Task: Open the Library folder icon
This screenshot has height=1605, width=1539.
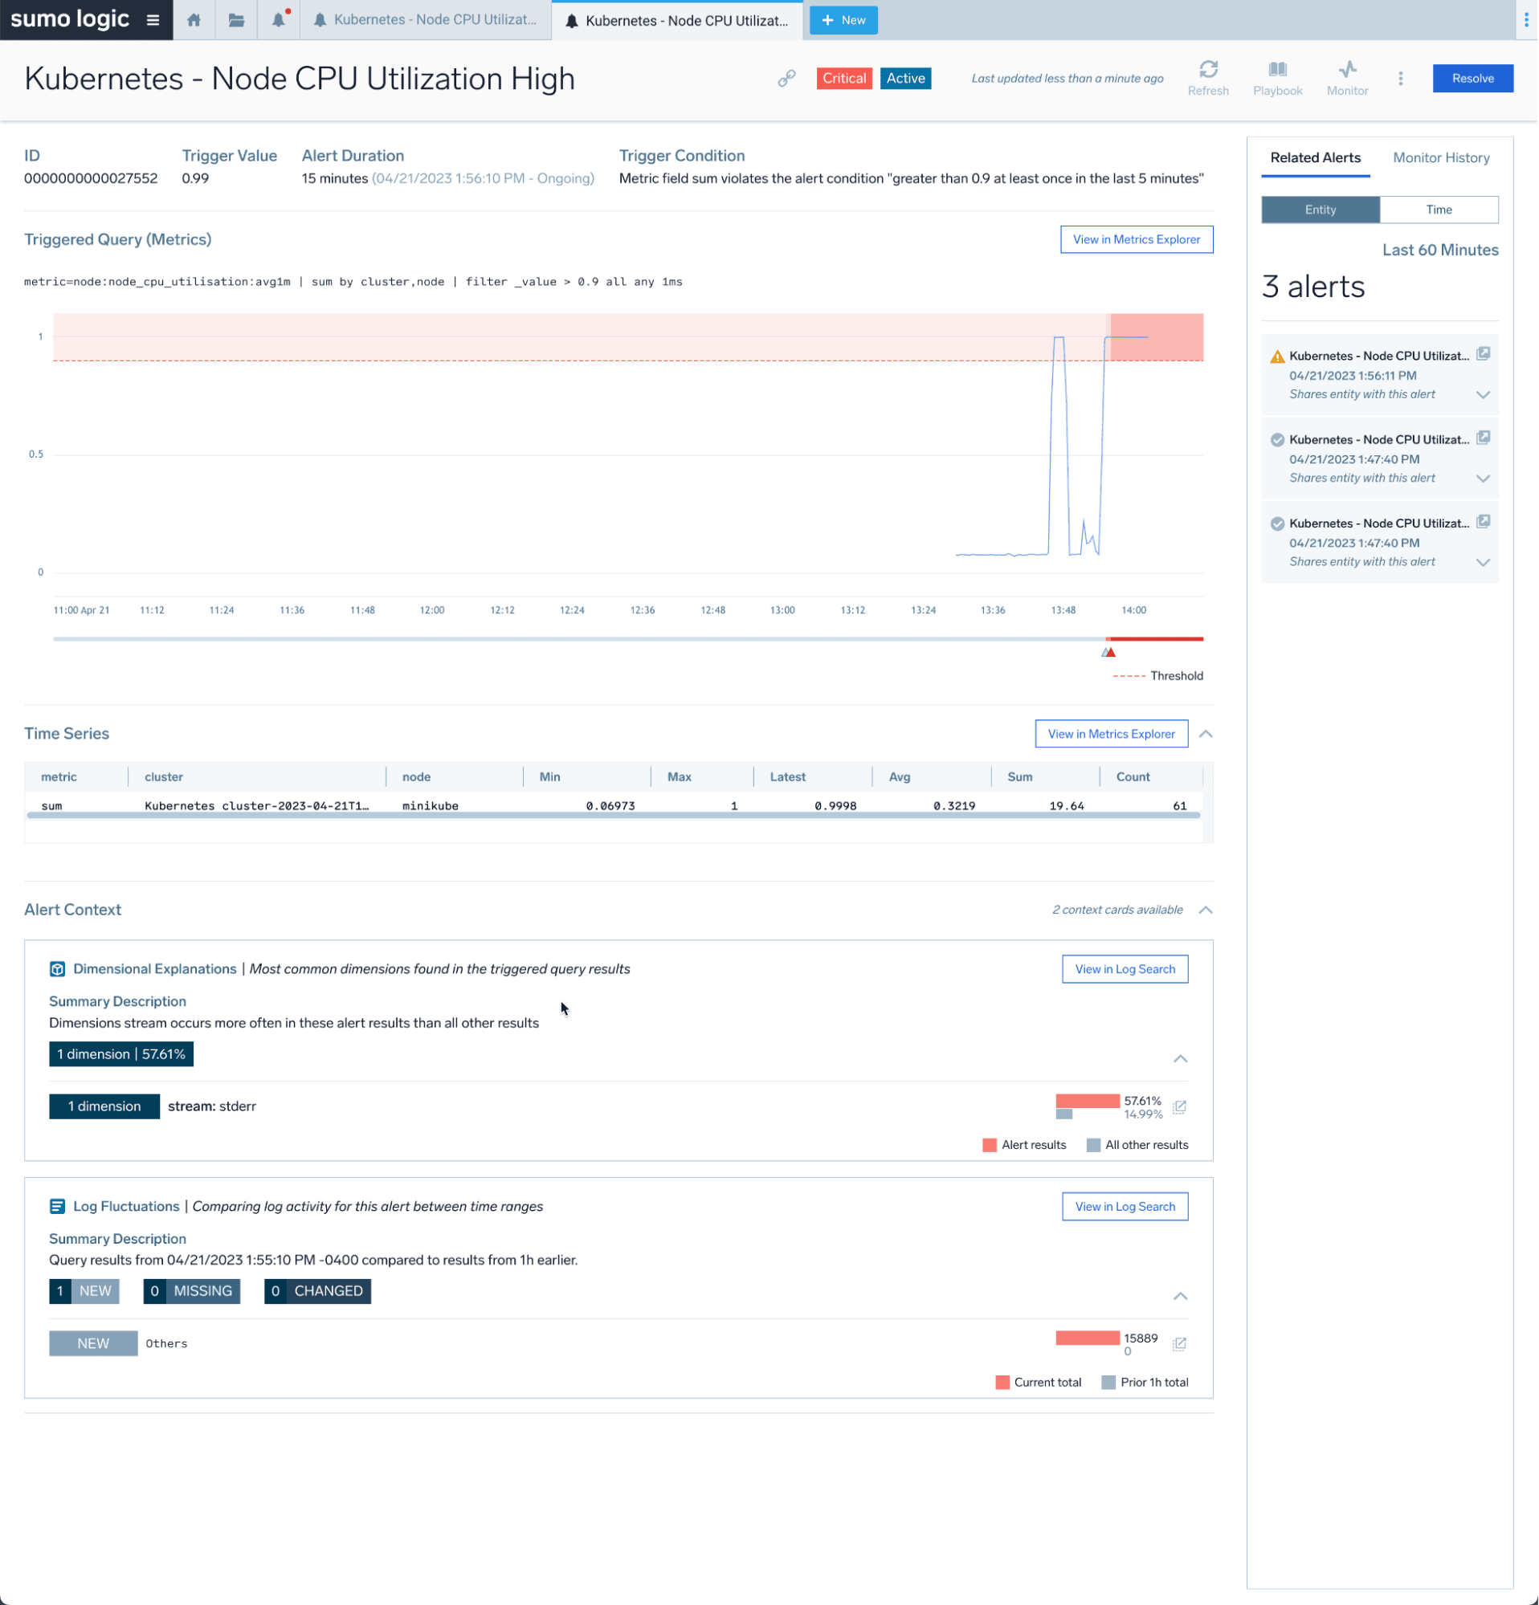Action: click(x=237, y=19)
